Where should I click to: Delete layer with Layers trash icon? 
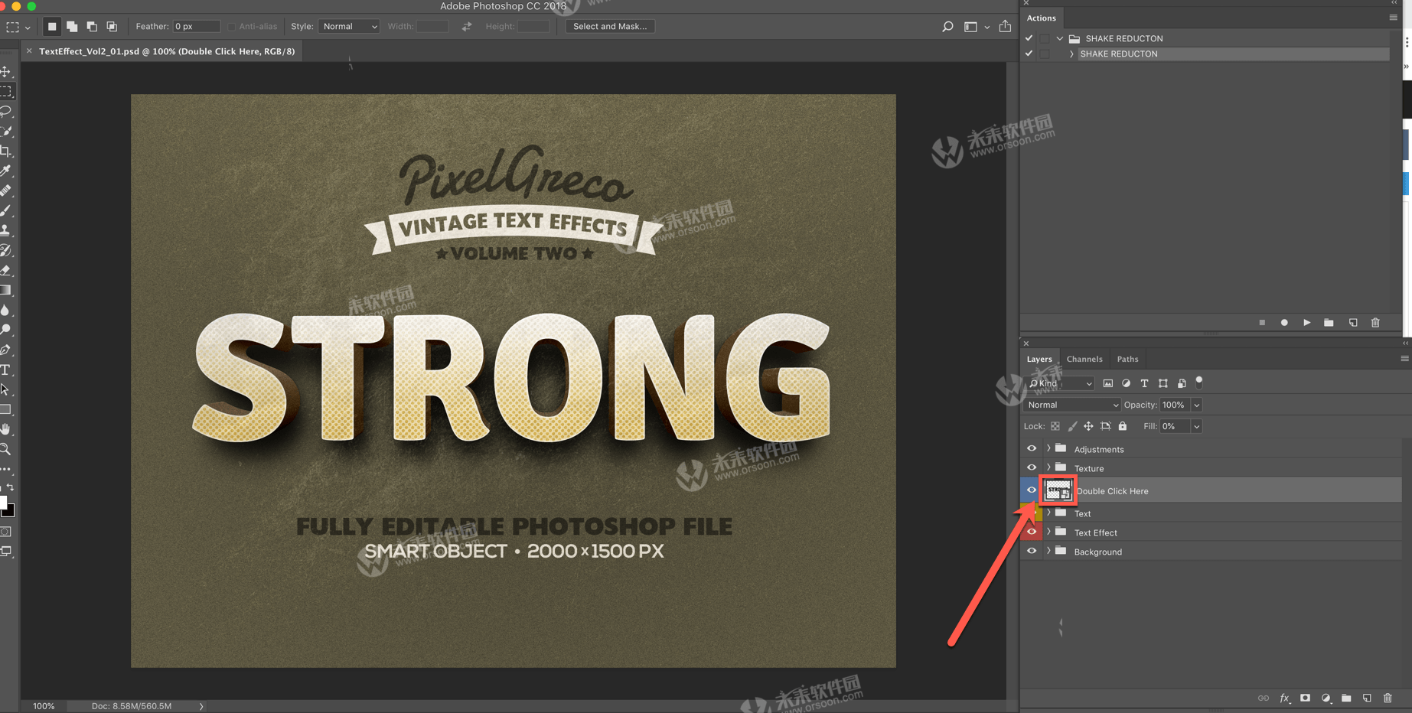[x=1388, y=698]
